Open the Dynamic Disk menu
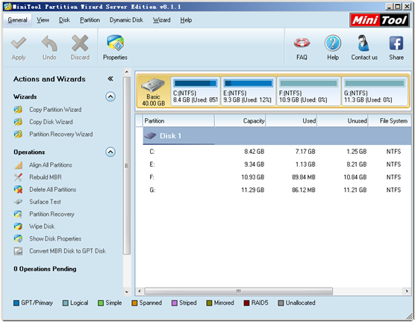 click(x=126, y=20)
